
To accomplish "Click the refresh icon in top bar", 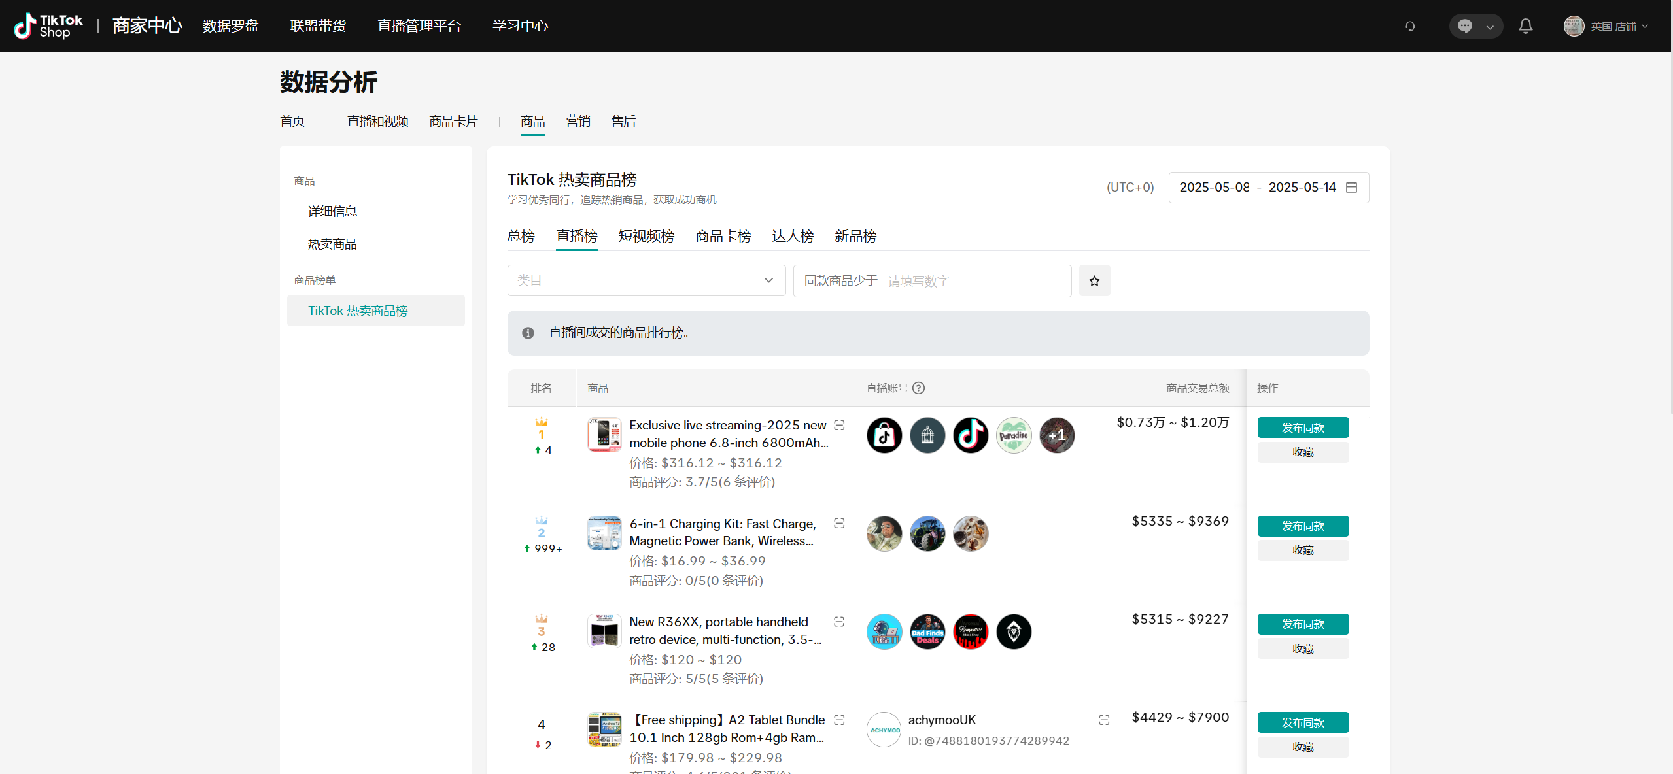I will pos(1410,26).
